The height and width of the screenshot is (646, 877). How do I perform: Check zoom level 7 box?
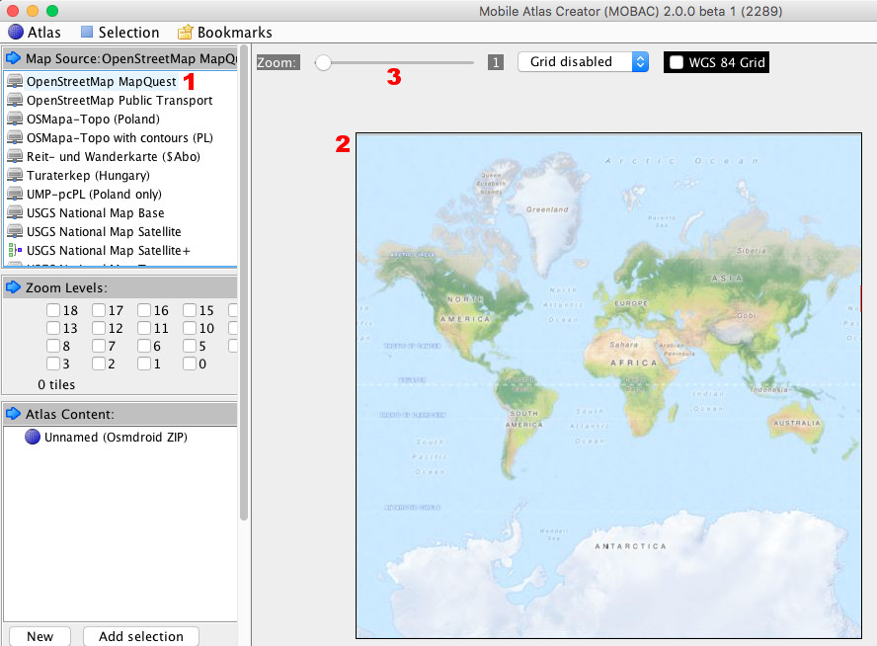[99, 346]
